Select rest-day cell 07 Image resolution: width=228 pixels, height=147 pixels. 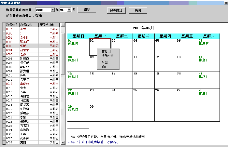click(x=209, y=47)
